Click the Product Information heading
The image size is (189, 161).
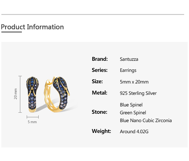coord(32,27)
